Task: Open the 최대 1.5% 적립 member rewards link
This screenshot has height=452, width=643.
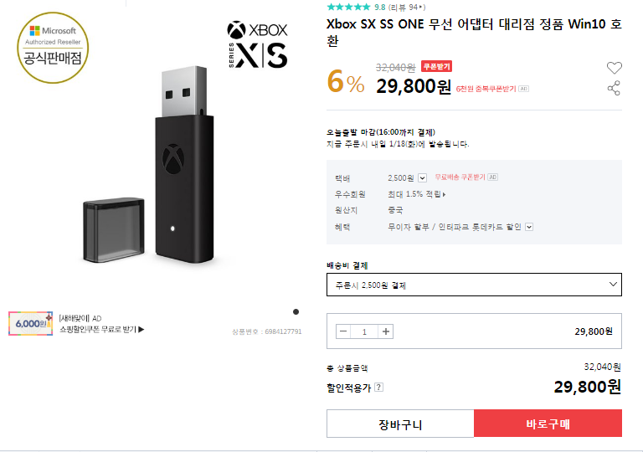Action: click(417, 194)
